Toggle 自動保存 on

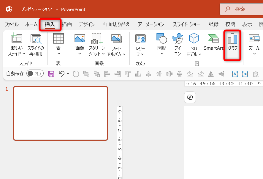(x=35, y=73)
